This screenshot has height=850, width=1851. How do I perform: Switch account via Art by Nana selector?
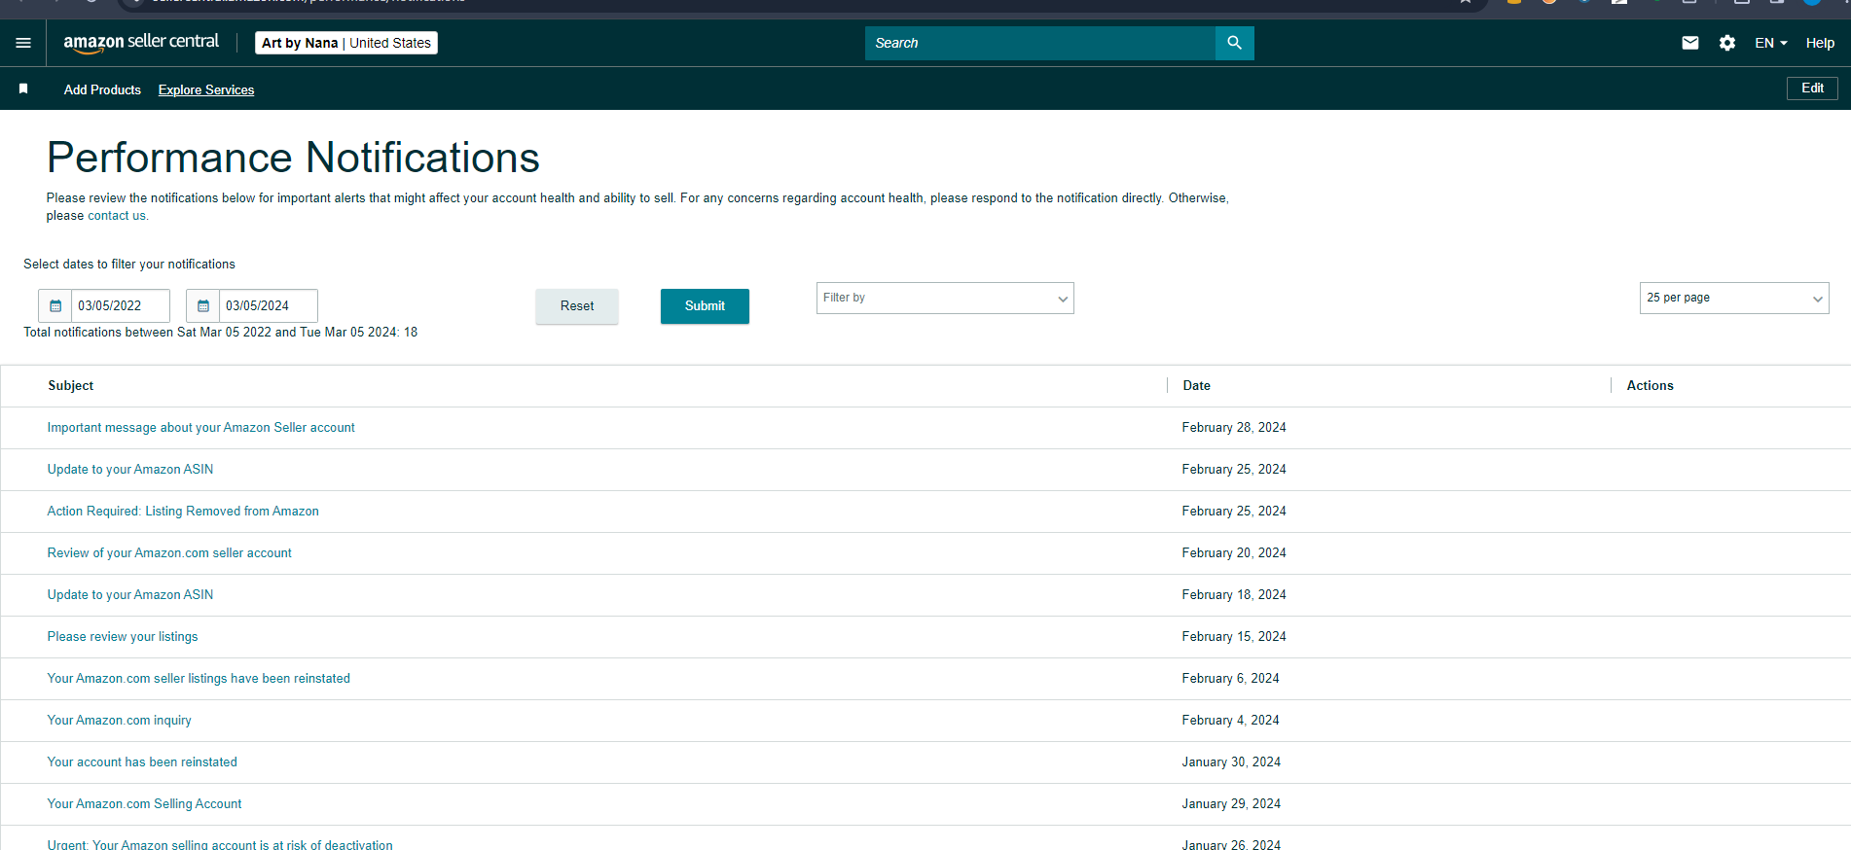pos(346,43)
